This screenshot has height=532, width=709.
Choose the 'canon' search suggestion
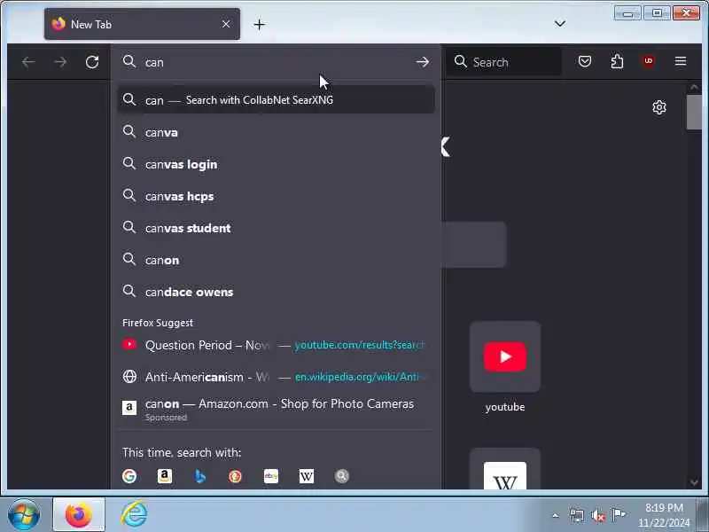pos(276,260)
